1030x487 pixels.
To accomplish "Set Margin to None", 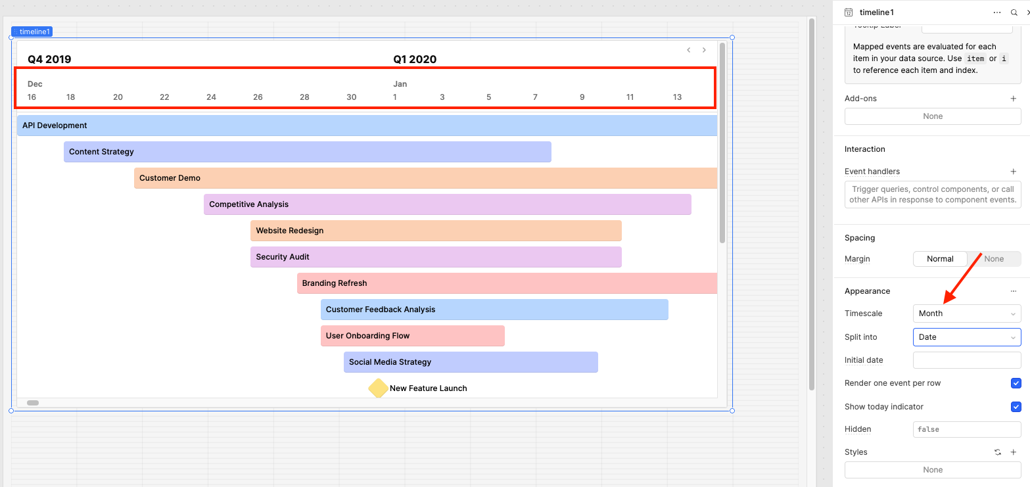I will click(994, 259).
